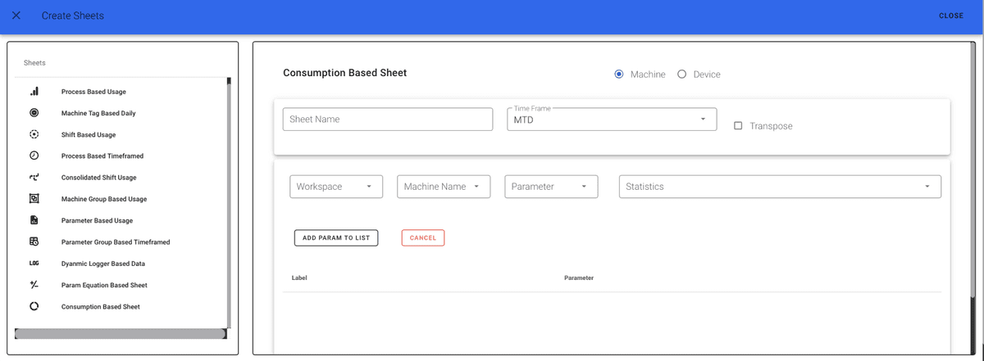Choose Shift Based Usage from sheets list
984x361 pixels.
coord(89,134)
